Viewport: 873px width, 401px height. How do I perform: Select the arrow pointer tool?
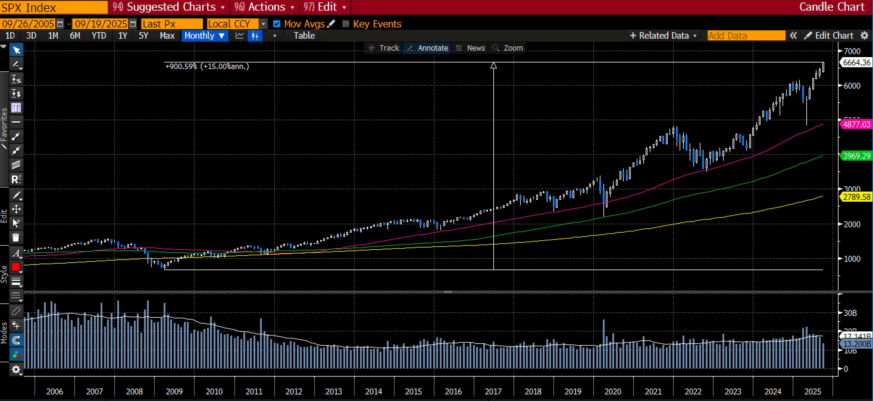coord(16,51)
